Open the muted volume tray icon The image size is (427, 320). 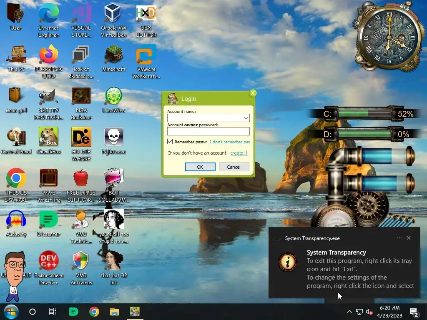coord(369,312)
